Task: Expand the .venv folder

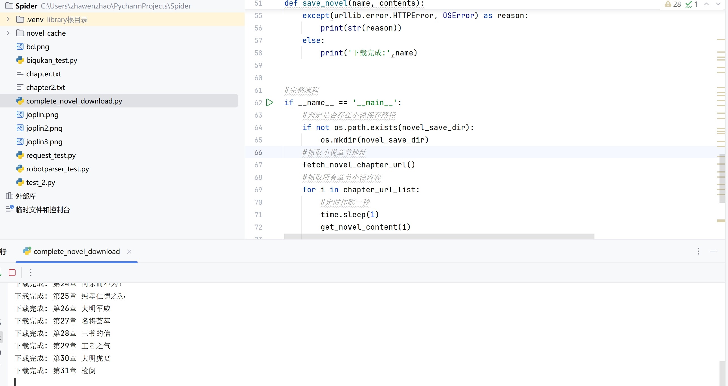Action: (x=8, y=19)
